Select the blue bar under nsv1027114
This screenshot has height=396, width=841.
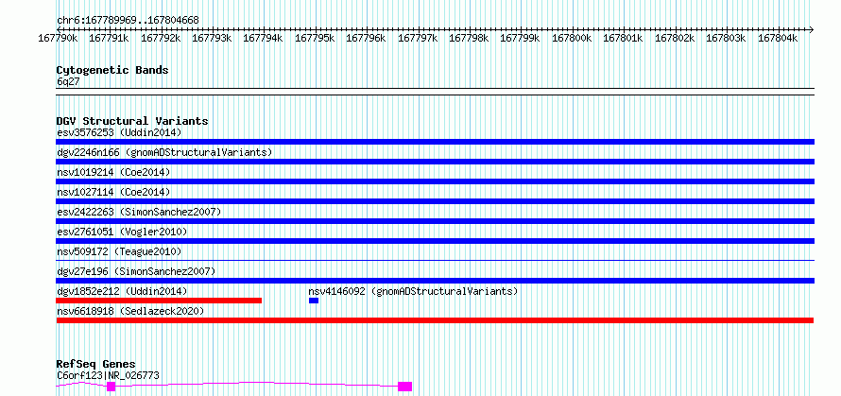click(x=436, y=201)
